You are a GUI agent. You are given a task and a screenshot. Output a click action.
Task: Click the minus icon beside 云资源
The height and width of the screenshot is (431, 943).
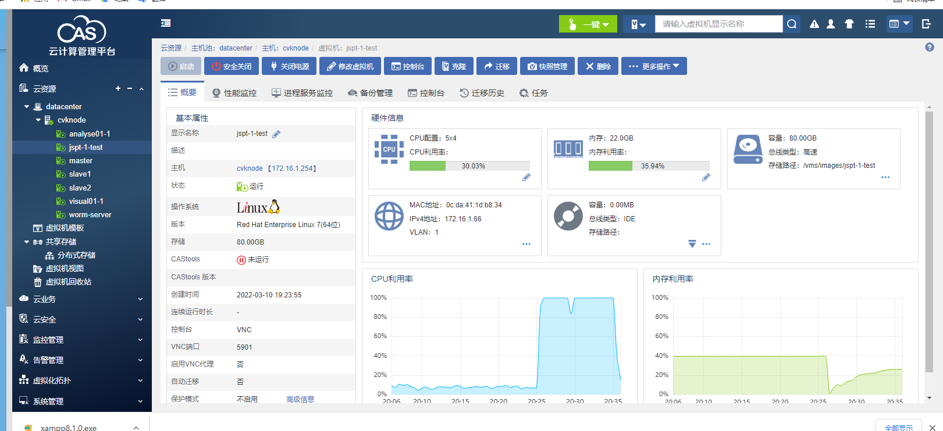[130, 88]
